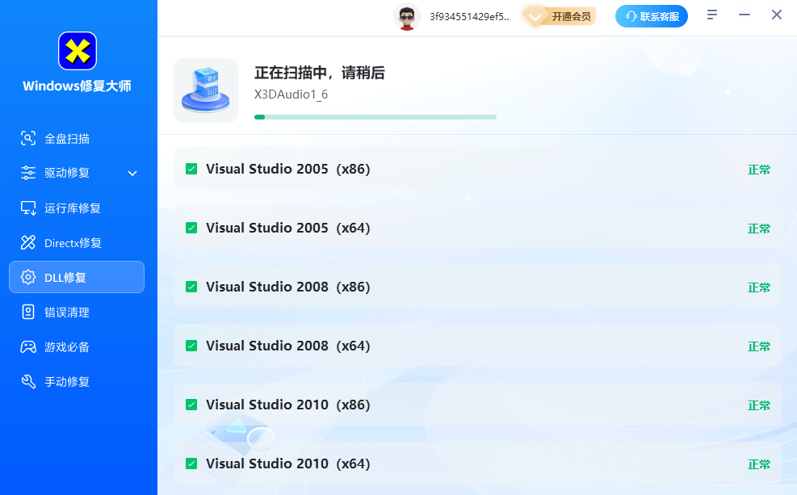Toggle Visual Studio 2008 (x64) checkbox
Screen dimensions: 797x495
(x=191, y=346)
